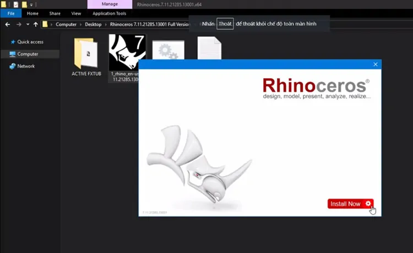Click the folder icon in the address bar

click(45, 24)
